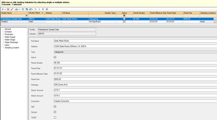
Task: Click ellipsis button in Pretreatment Sample Data row
Action: pos(215,19)
